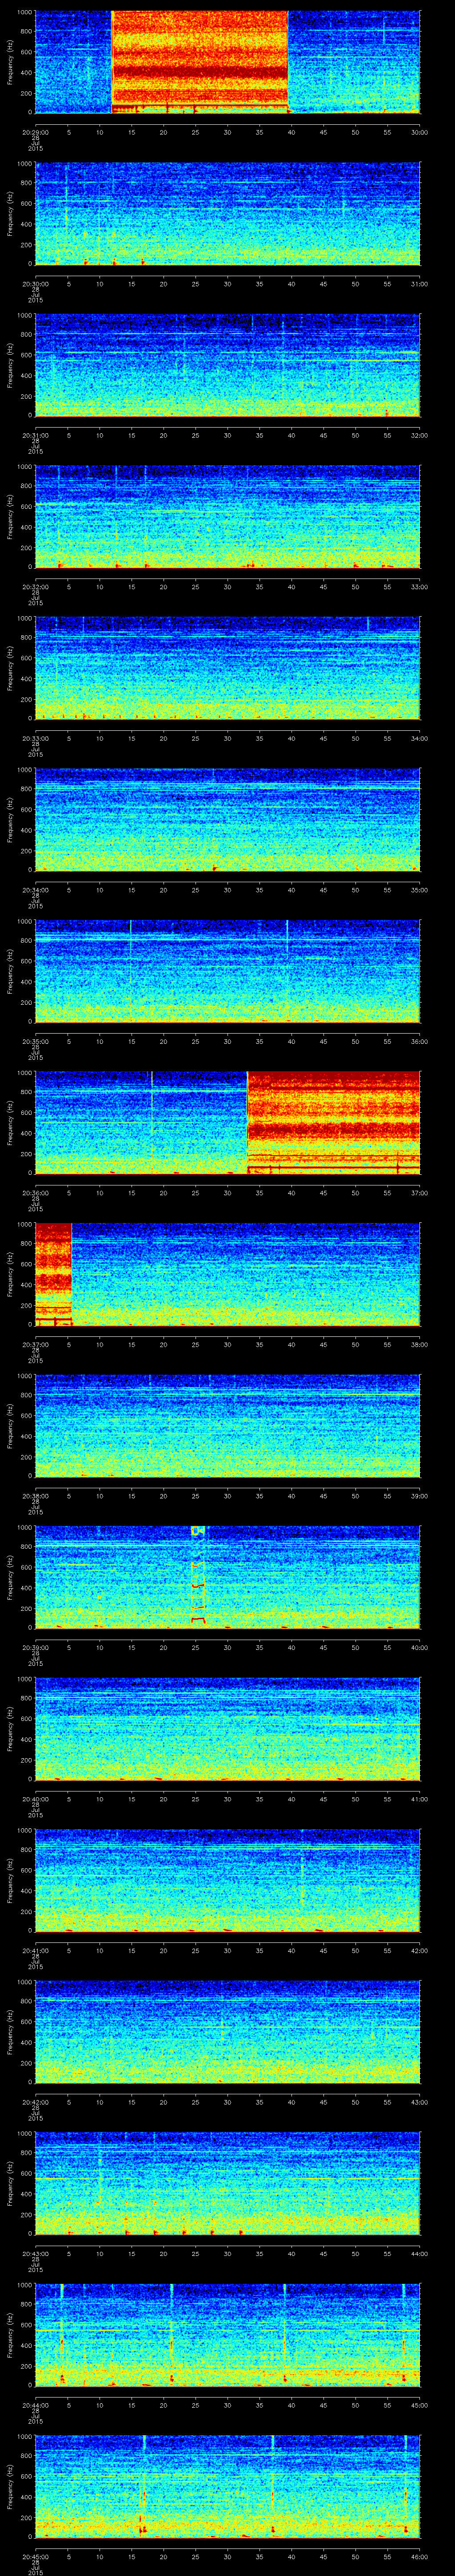
Task: Click the 35 second tick in 20:36:00 panel
Action: (260, 1193)
